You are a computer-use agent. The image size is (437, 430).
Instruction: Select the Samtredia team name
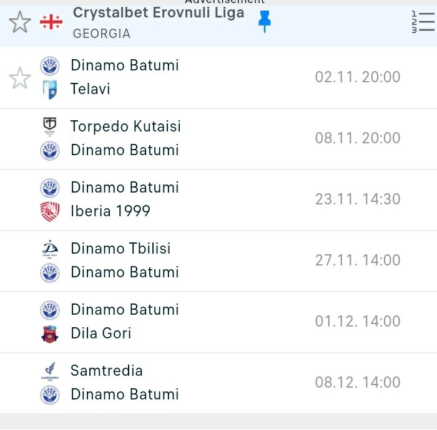tap(107, 371)
